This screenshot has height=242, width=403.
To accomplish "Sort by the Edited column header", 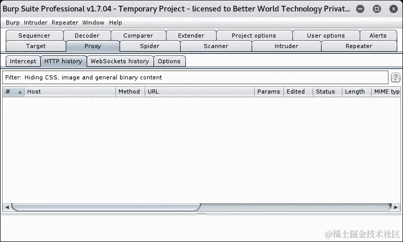I will [298, 91].
